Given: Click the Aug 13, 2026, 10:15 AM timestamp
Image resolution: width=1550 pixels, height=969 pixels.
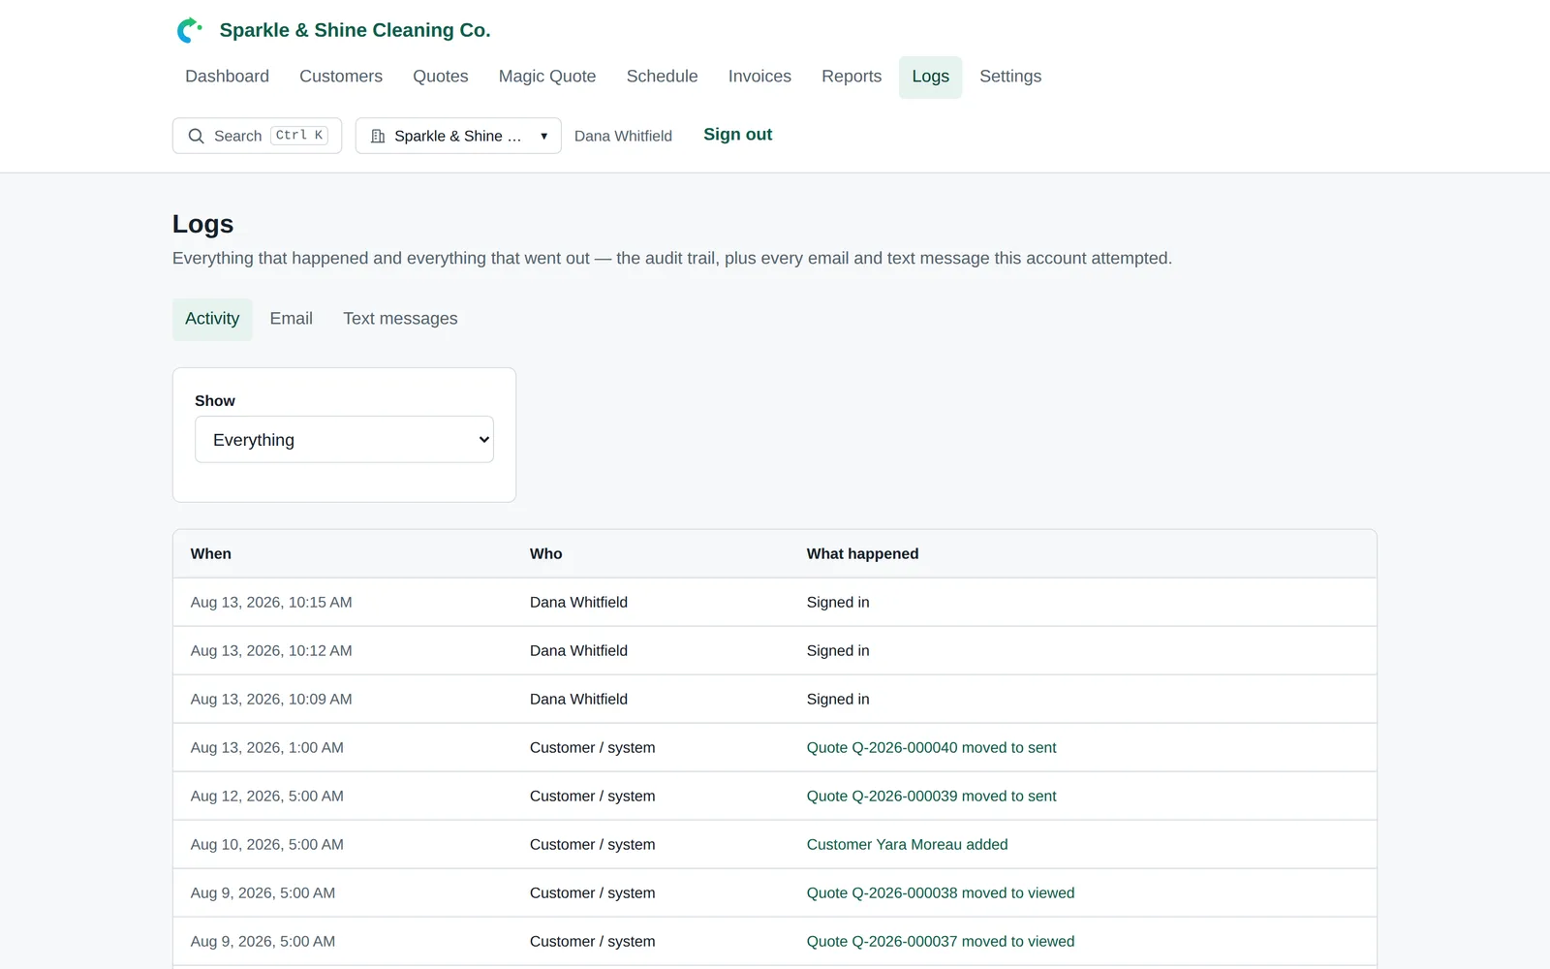Looking at the screenshot, I should [271, 602].
